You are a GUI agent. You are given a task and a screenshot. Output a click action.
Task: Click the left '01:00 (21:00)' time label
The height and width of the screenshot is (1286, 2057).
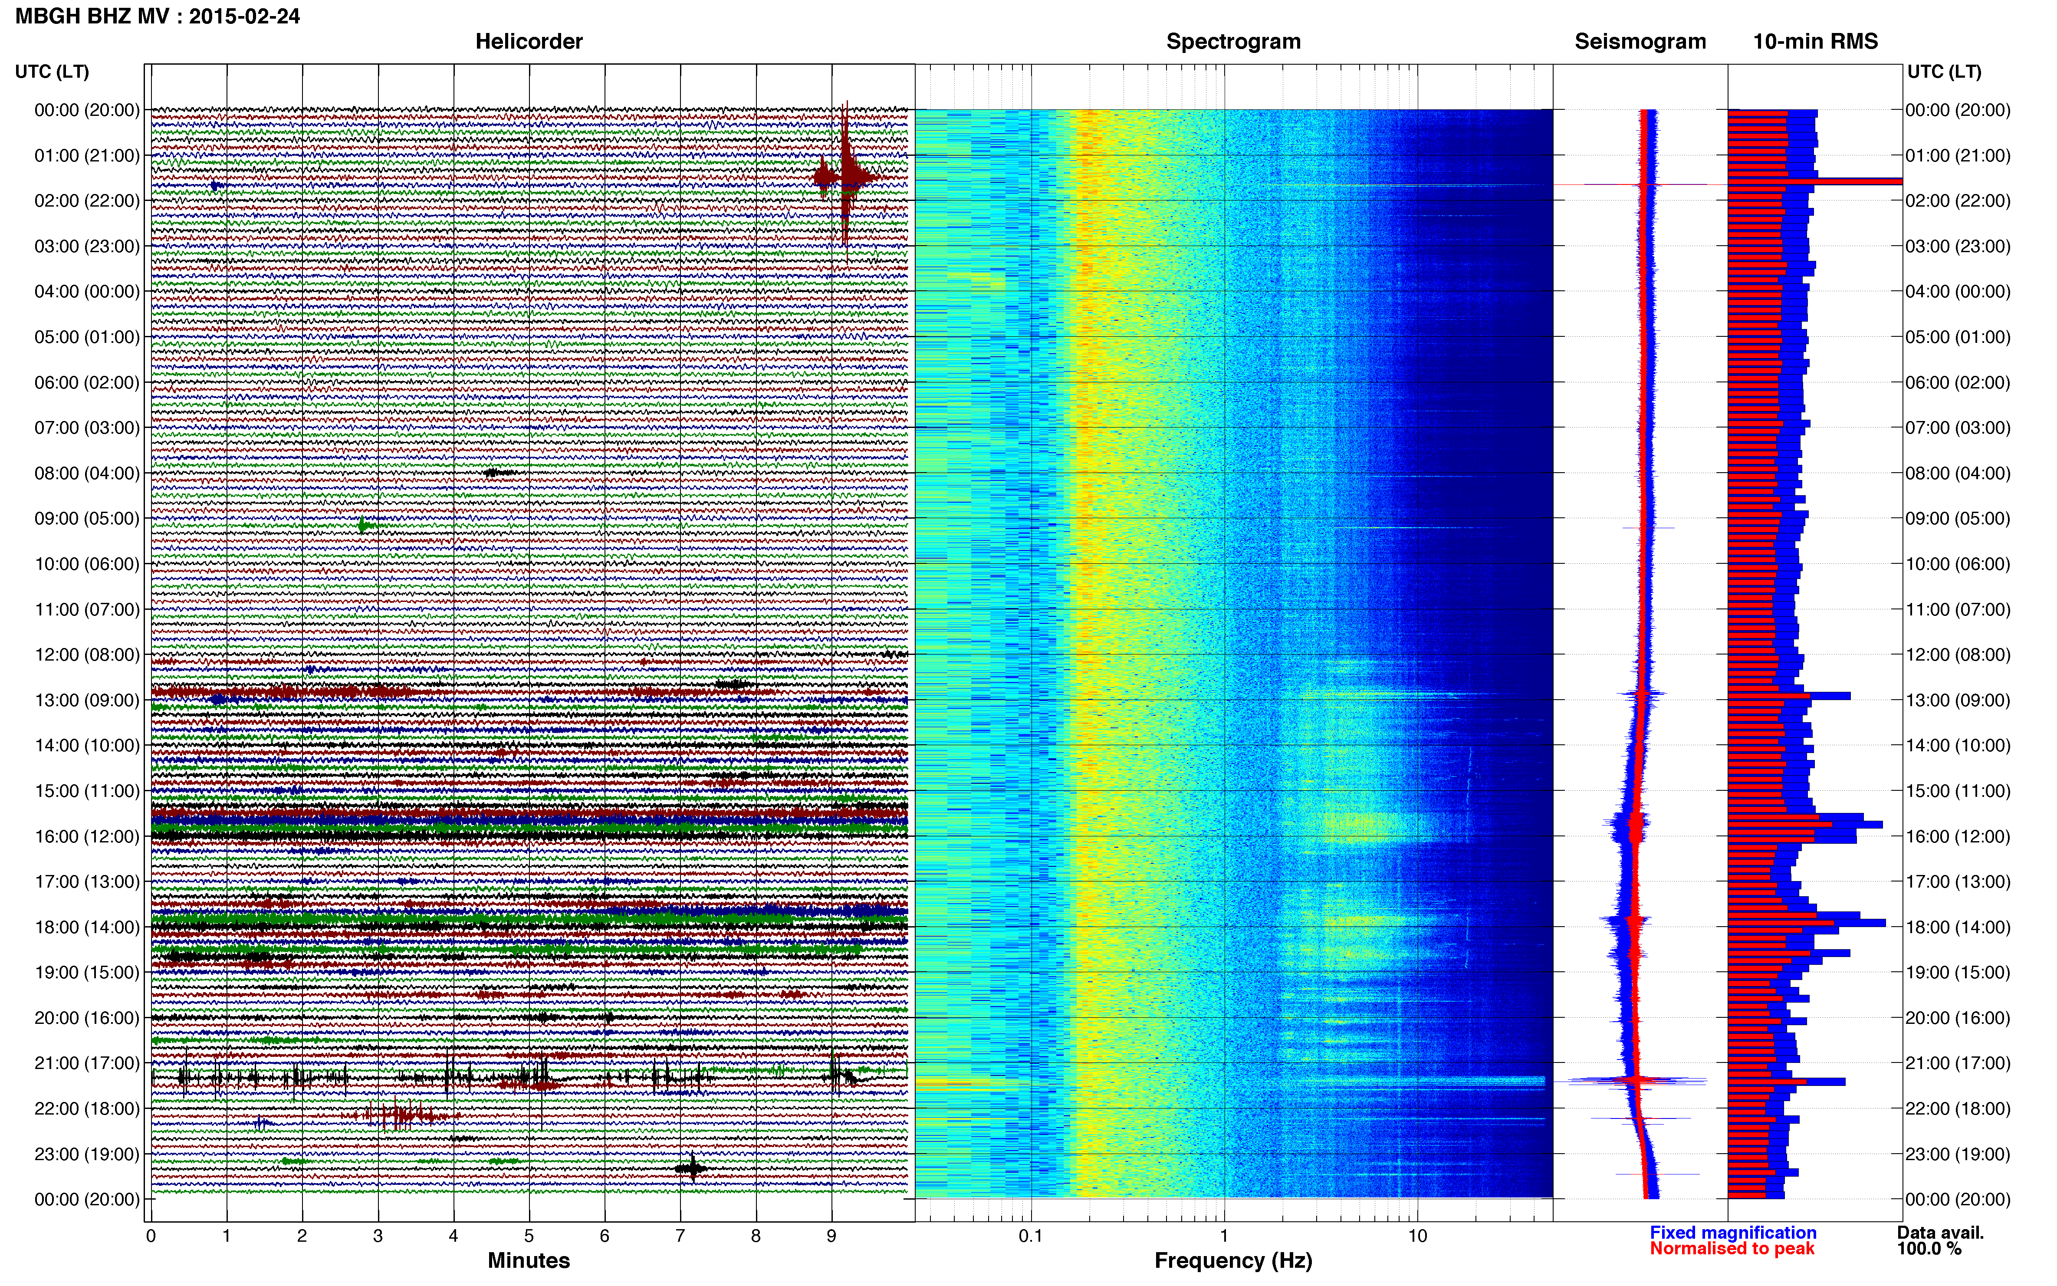pos(87,155)
